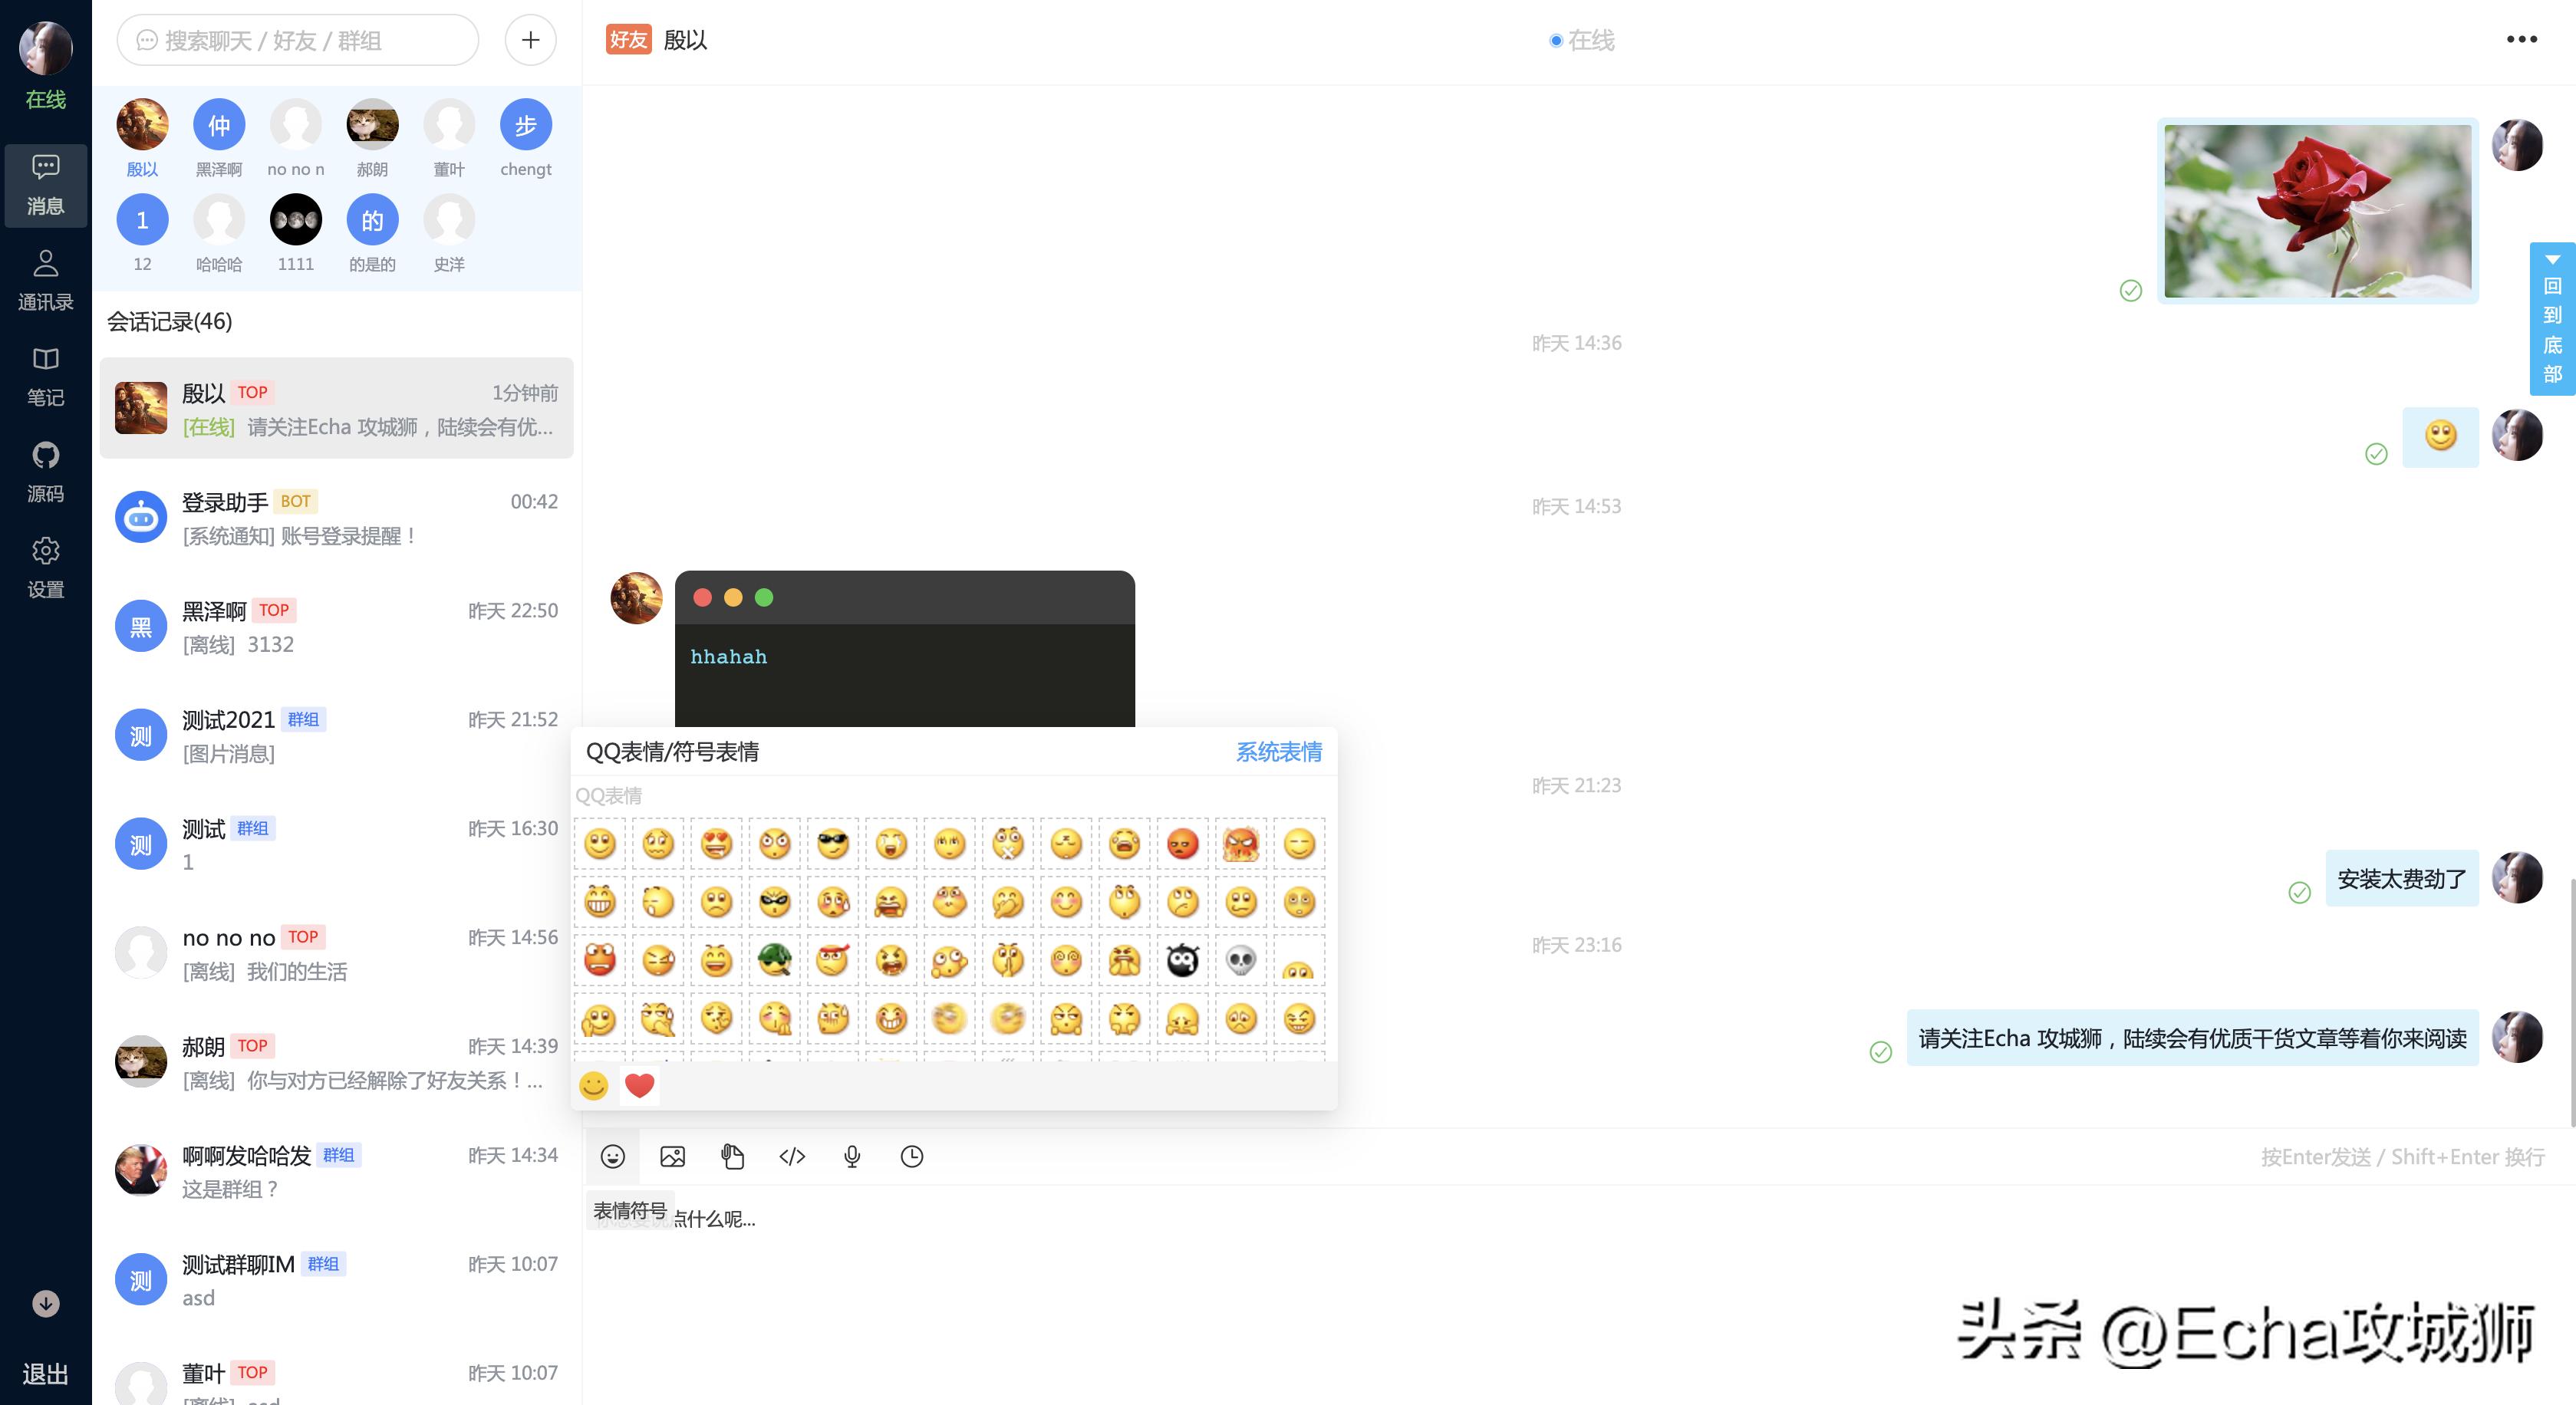Select the sunglasses QQ emoji
The width and height of the screenshot is (2576, 1405).
(x=832, y=844)
